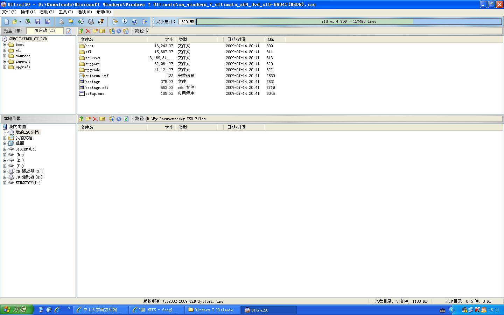Open the 启动(B) menu

47,12
